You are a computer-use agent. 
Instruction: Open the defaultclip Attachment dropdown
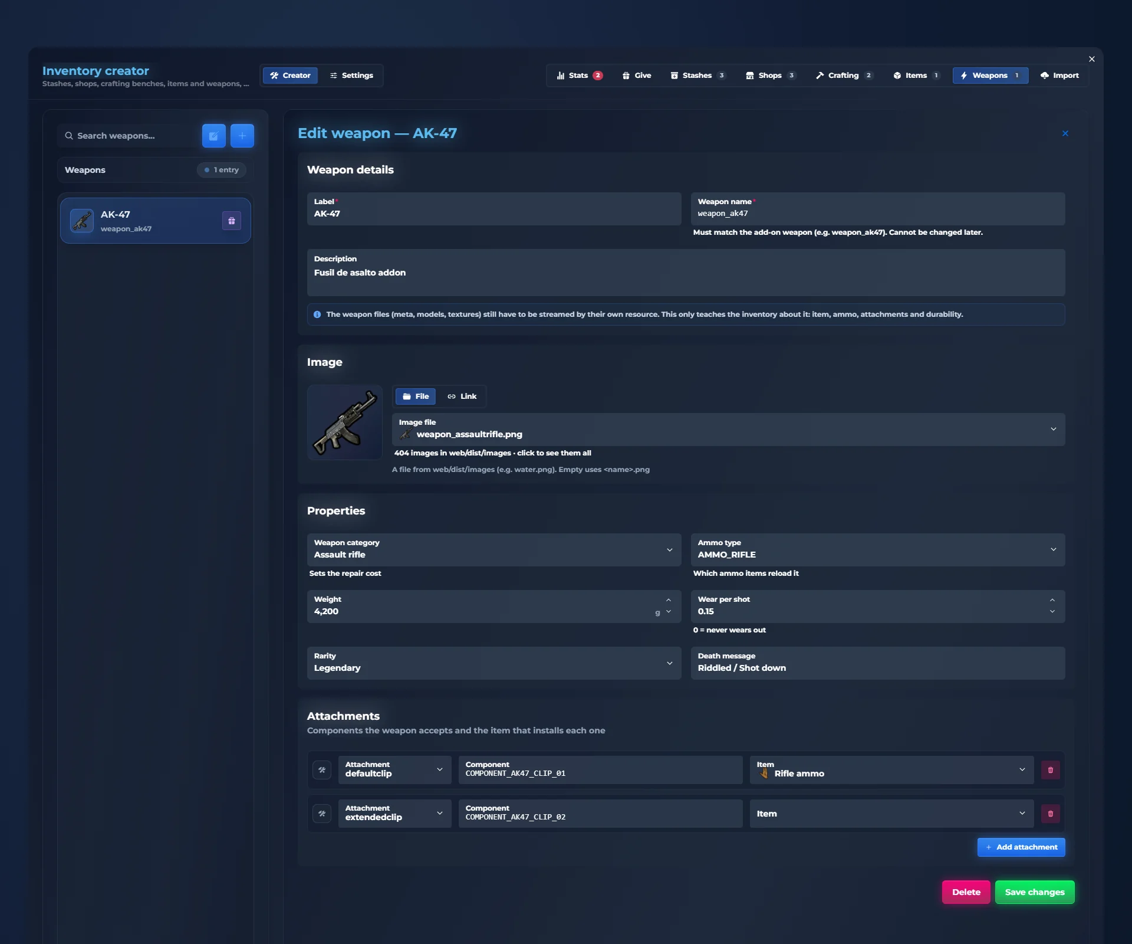(395, 770)
